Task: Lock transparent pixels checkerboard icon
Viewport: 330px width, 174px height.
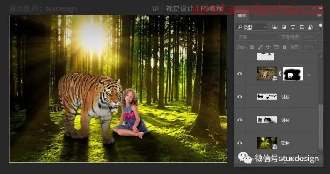Action: [252, 47]
